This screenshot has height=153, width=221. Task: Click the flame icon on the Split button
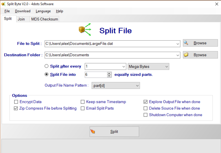tap(93, 131)
